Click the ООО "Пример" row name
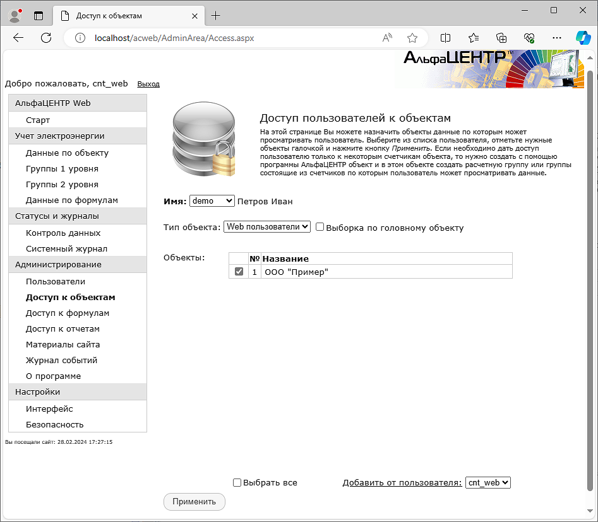The width and height of the screenshot is (598, 522). (x=296, y=272)
